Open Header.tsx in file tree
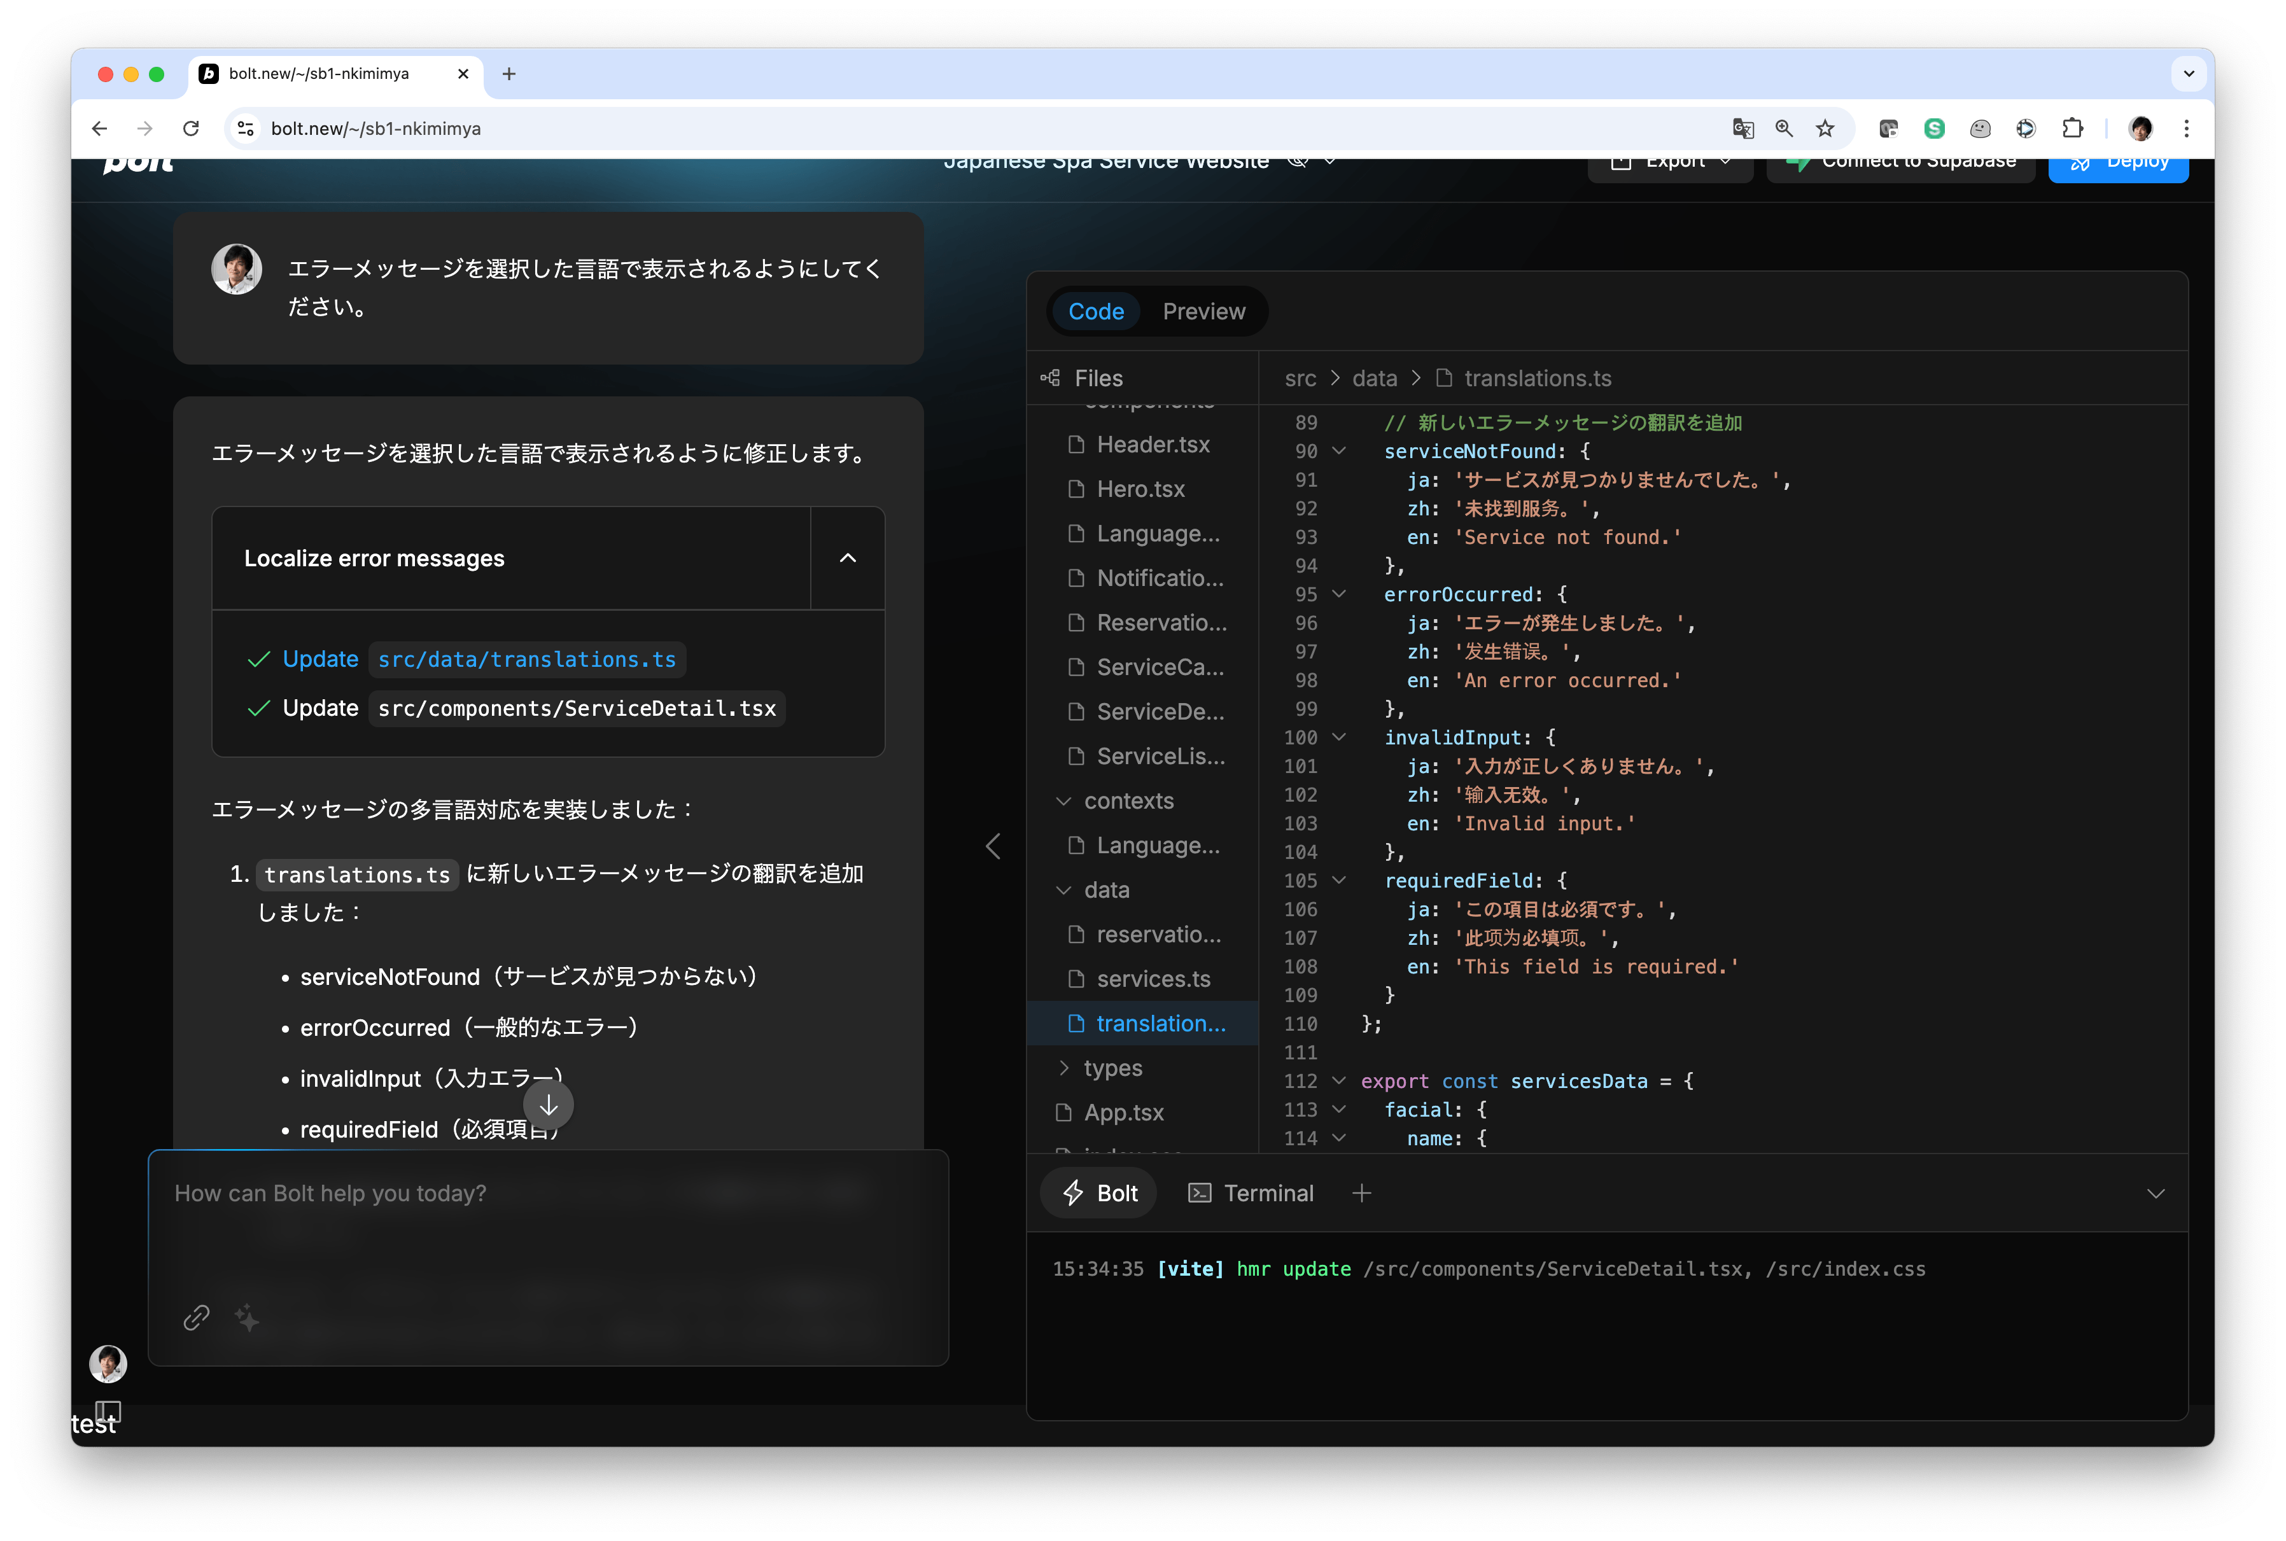Viewport: 2286px width, 1541px height. (x=1152, y=445)
